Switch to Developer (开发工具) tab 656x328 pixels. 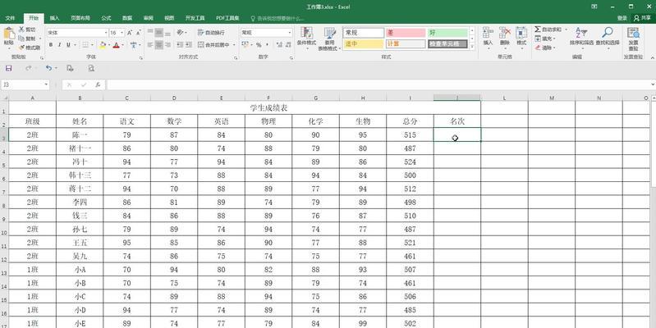(195, 18)
